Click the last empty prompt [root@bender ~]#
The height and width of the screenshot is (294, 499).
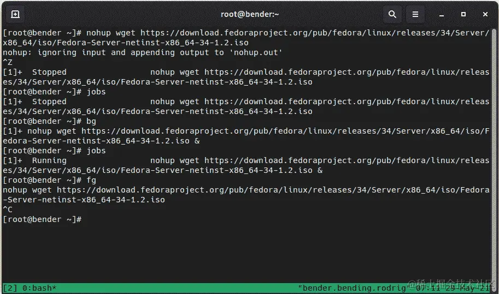(x=42, y=219)
